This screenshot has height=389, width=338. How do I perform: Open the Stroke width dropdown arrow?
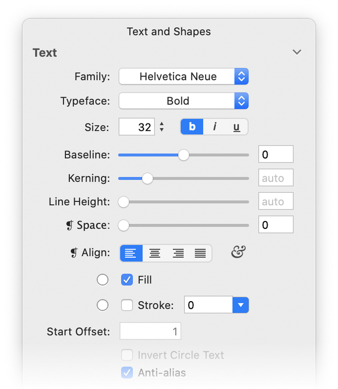241,305
